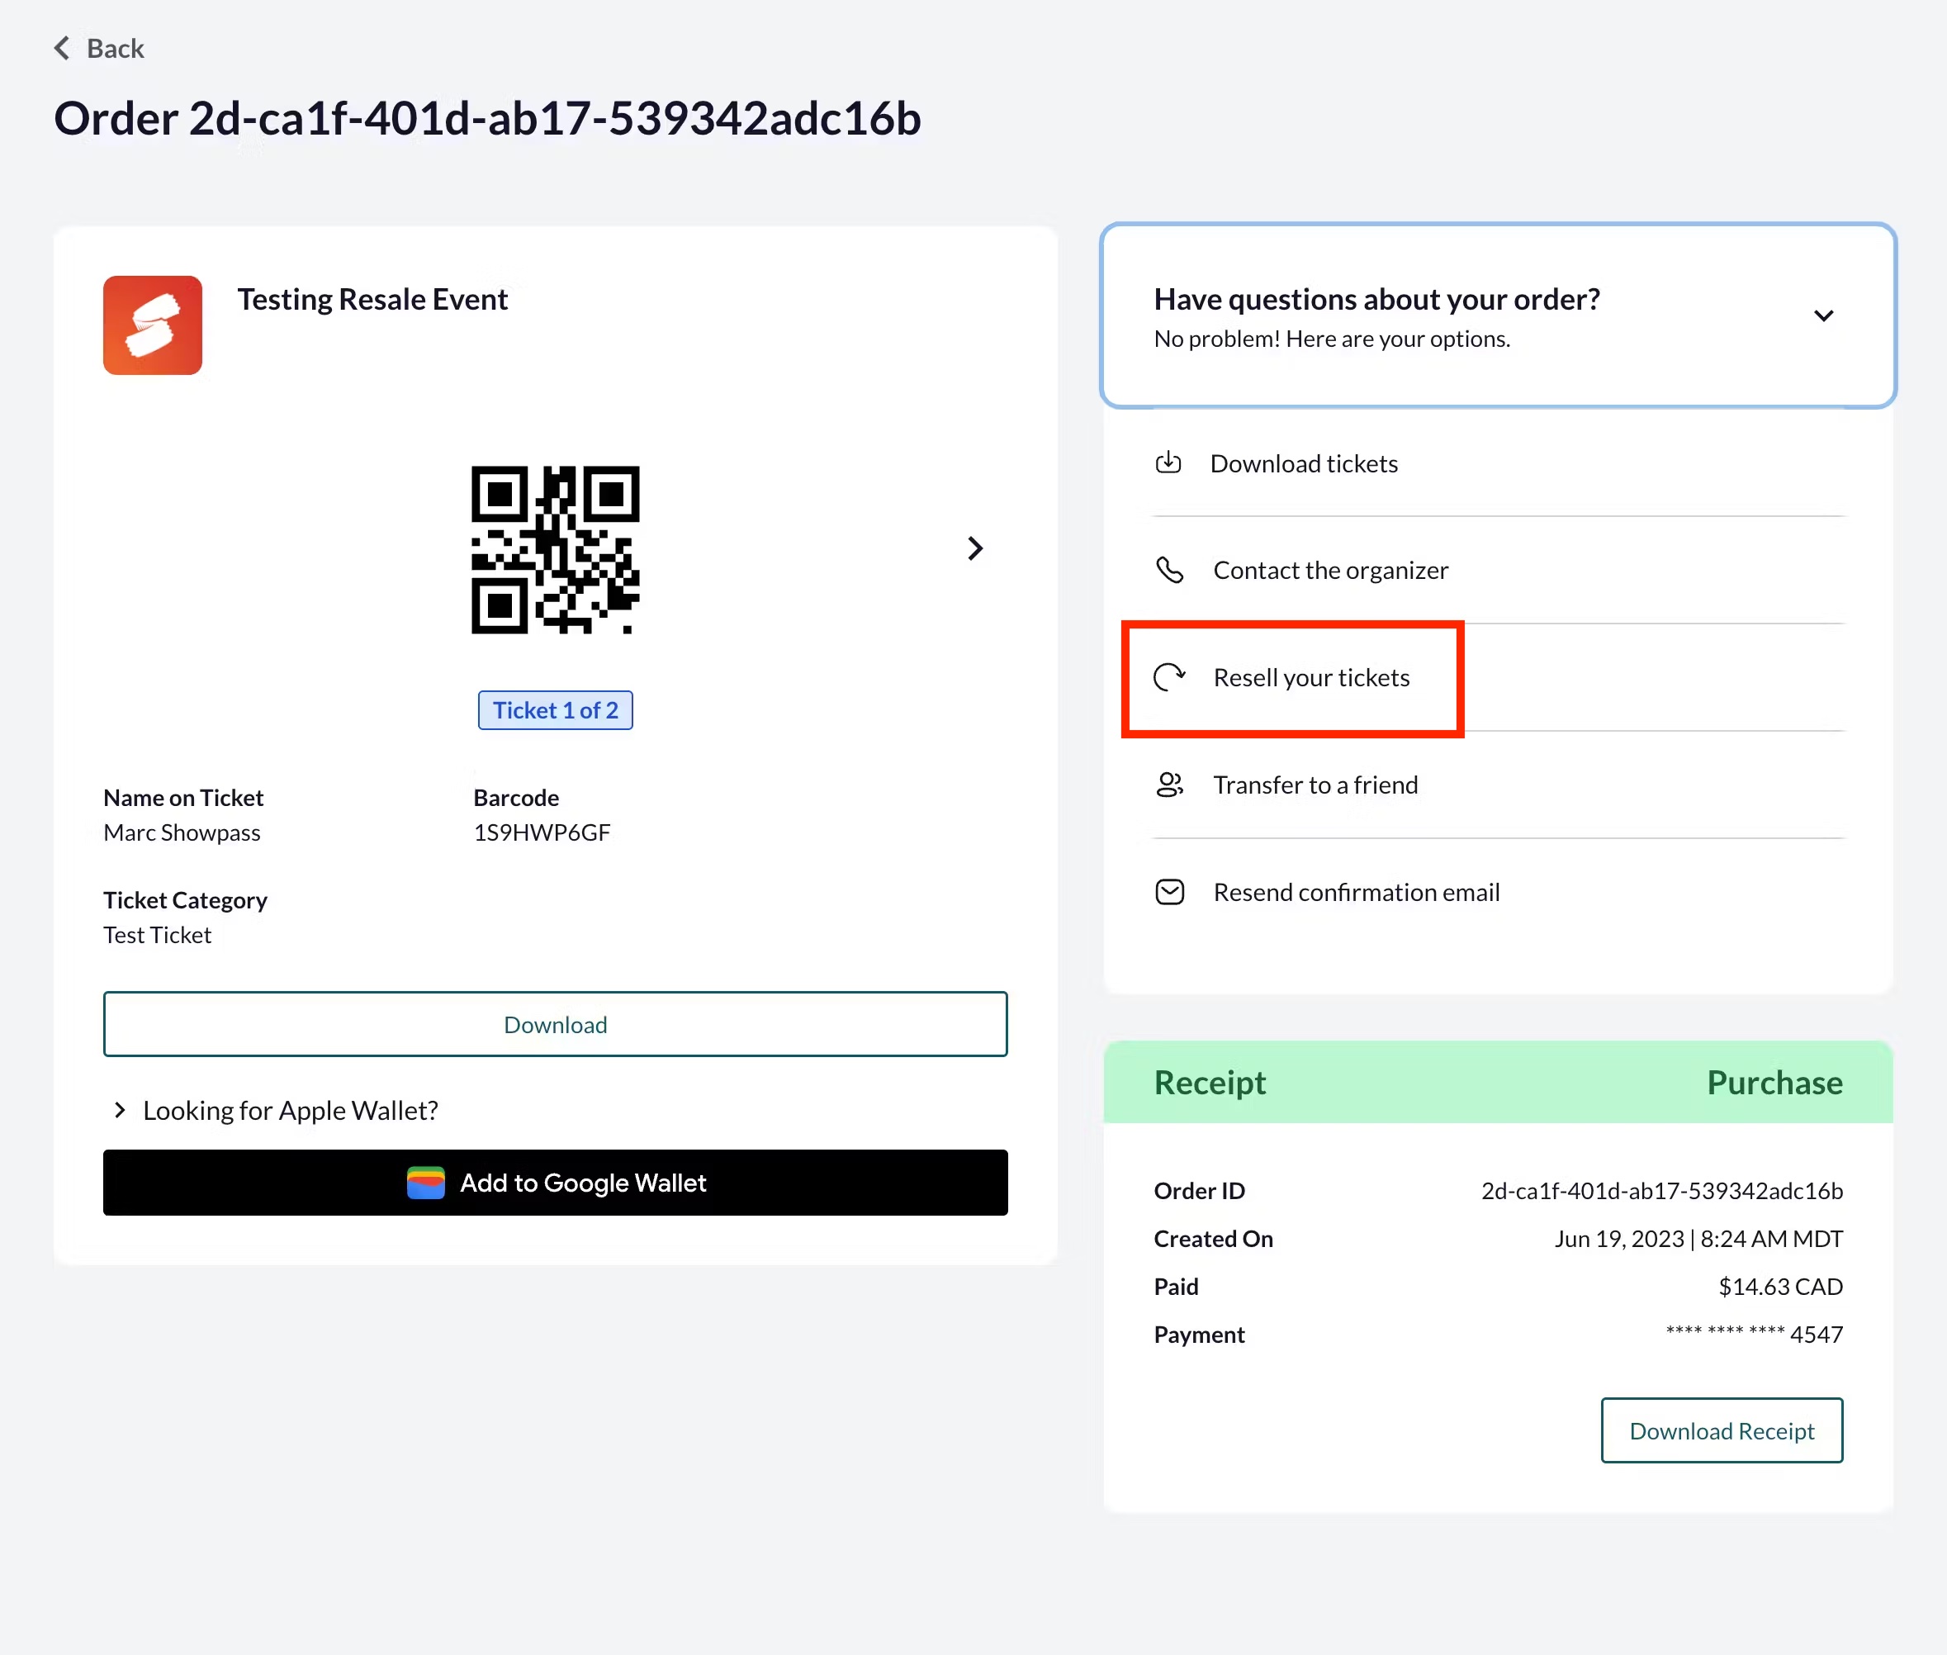The height and width of the screenshot is (1655, 1947).
Task: Click the download tickets tray icon
Action: [x=1168, y=462]
